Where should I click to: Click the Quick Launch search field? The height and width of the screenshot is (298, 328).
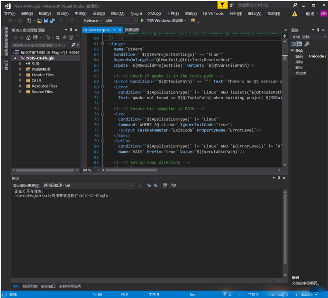pyautogui.click(x=264, y=5)
